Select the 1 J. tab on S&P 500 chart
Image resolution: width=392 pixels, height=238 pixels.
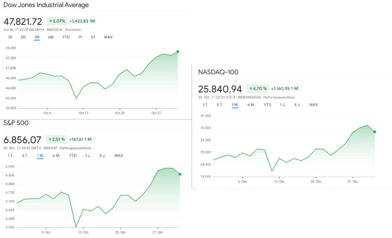(88, 156)
